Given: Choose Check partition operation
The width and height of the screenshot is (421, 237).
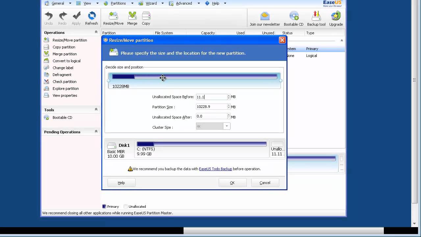Looking at the screenshot, I should [64, 82].
